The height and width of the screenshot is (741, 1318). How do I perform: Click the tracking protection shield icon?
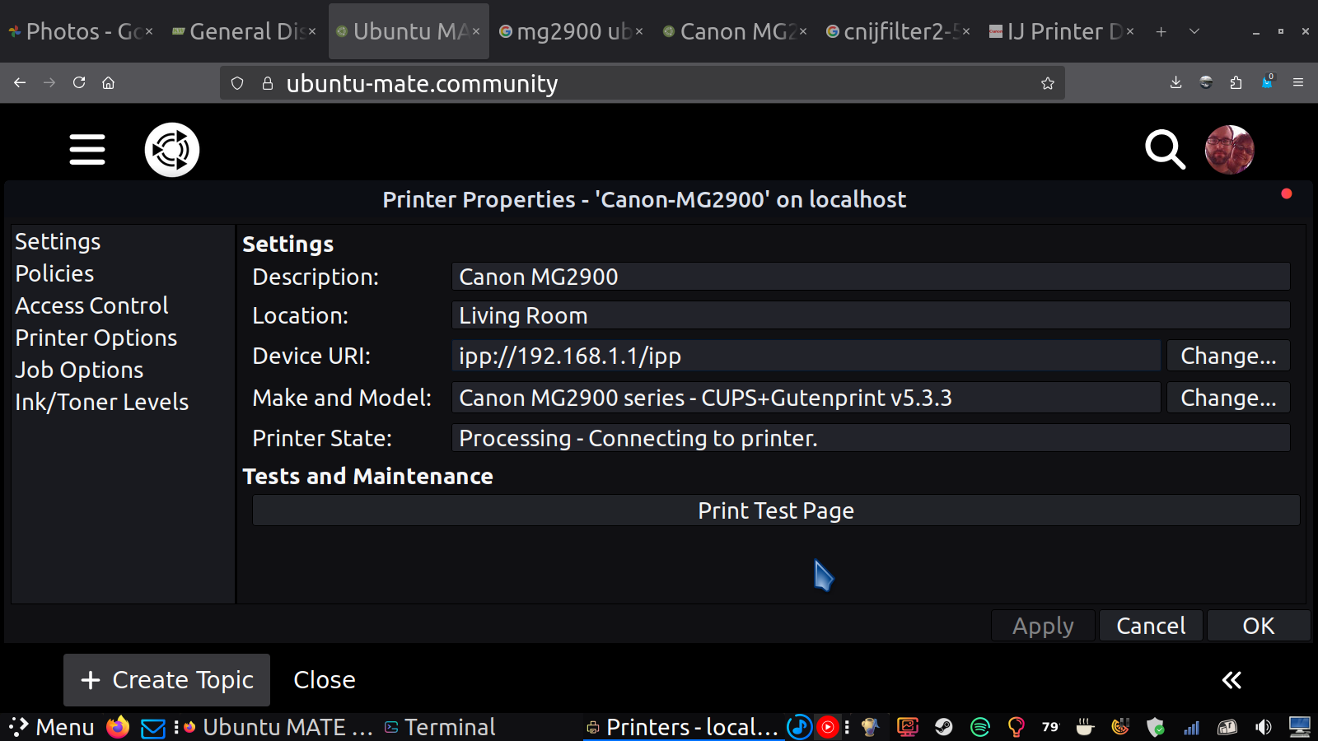237,83
